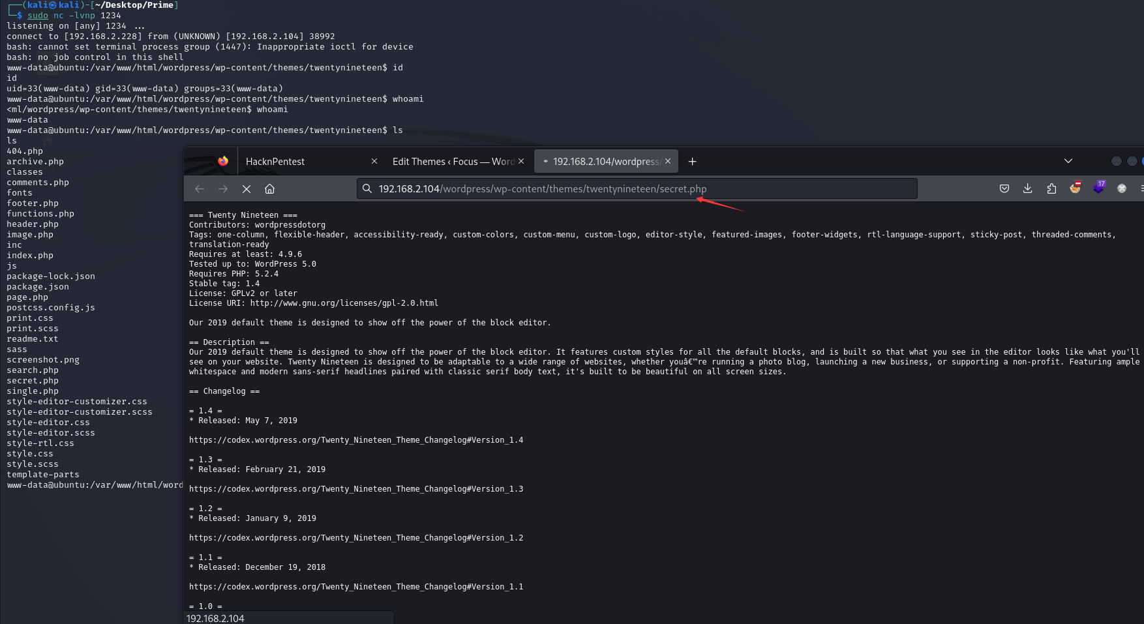
Task: Click the Changelog Version_1.3 URL text
Action: (x=356, y=489)
